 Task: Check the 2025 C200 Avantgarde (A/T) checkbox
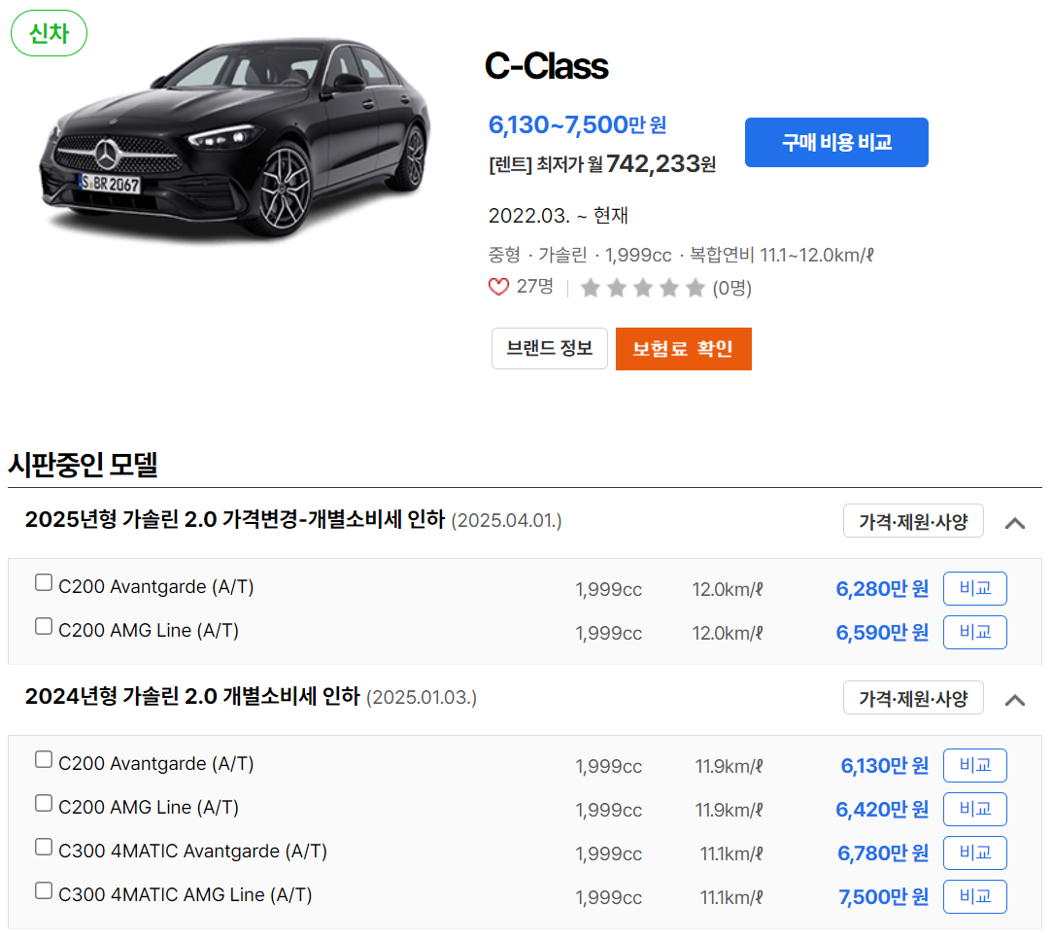(44, 582)
